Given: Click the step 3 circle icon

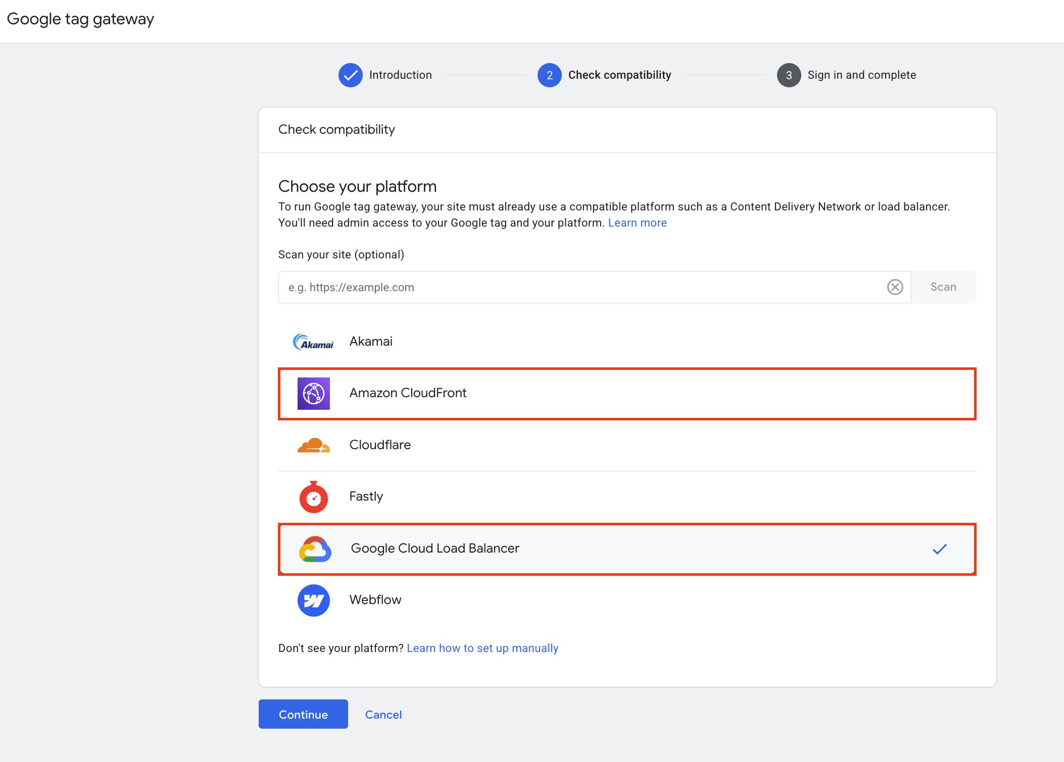Looking at the screenshot, I should 789,75.
